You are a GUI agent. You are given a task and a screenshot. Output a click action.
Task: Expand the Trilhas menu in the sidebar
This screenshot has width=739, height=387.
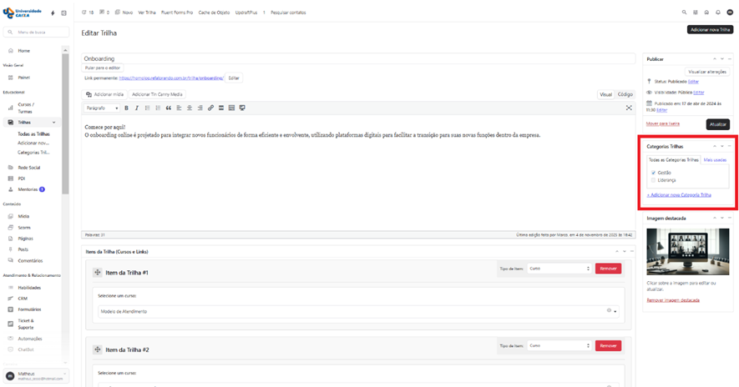coord(54,123)
